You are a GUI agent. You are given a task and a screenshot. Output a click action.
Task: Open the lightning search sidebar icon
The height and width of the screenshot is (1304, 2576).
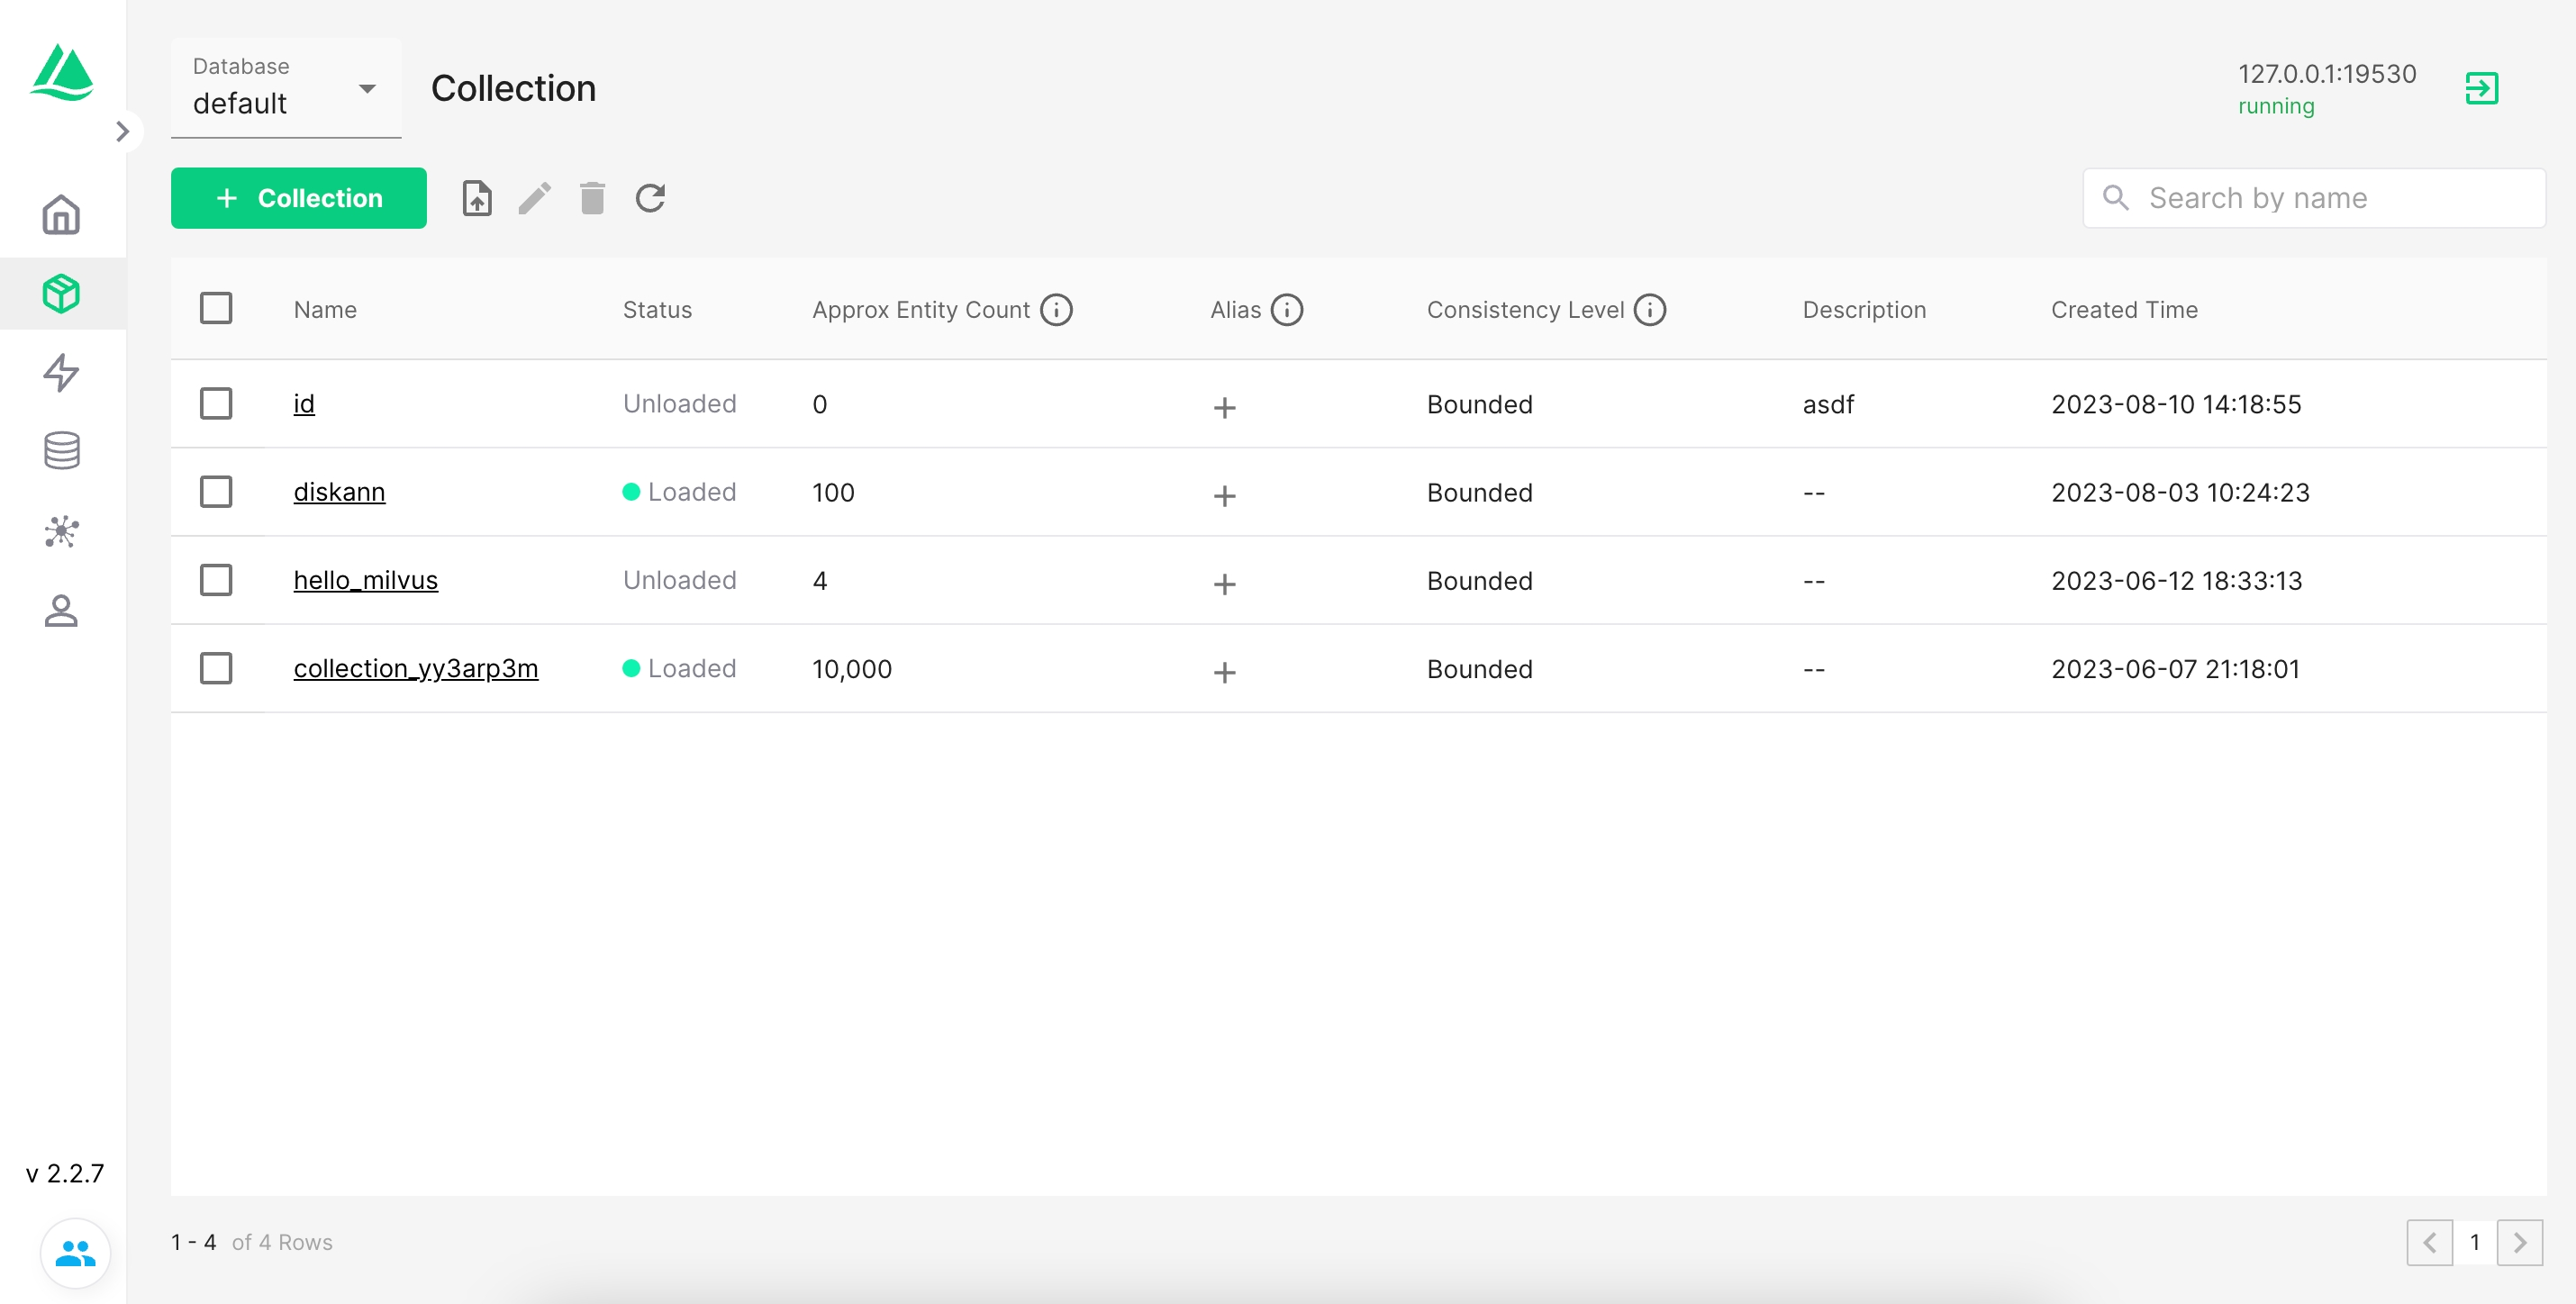click(61, 372)
